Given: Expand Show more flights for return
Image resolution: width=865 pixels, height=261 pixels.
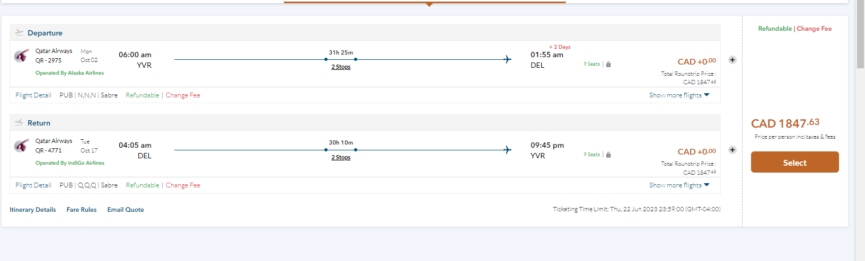Looking at the screenshot, I should [x=679, y=185].
